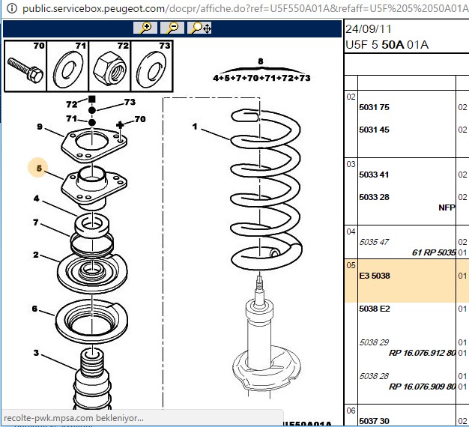Click highlighted part number 5 in diagram

[39, 168]
